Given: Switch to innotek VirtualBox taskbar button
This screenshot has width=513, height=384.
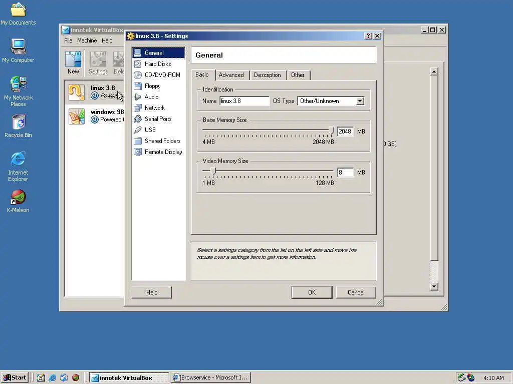Looking at the screenshot, I should [129, 378].
